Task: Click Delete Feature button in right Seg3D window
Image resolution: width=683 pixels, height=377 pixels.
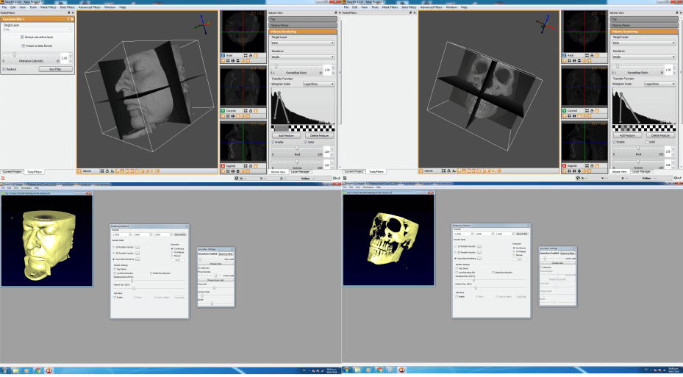Action: pos(661,135)
